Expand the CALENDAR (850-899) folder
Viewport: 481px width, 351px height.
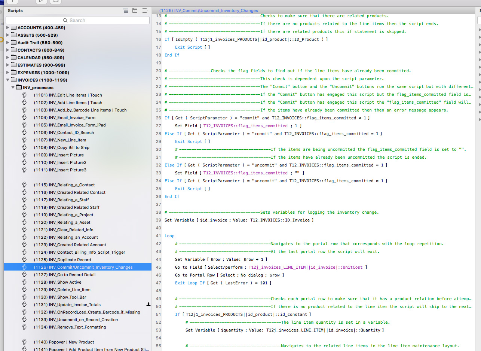coord(8,58)
